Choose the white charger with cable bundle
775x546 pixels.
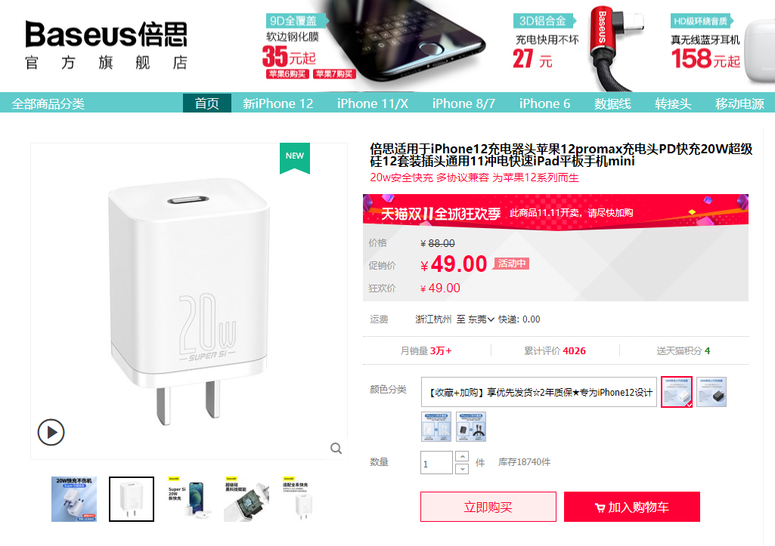point(436,427)
